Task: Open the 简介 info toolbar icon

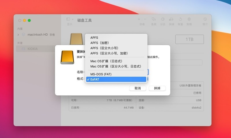Action: click(205, 19)
